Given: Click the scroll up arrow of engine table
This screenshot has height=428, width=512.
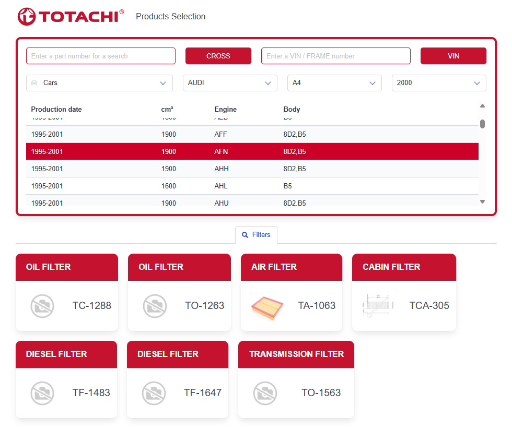Looking at the screenshot, I should [x=482, y=105].
